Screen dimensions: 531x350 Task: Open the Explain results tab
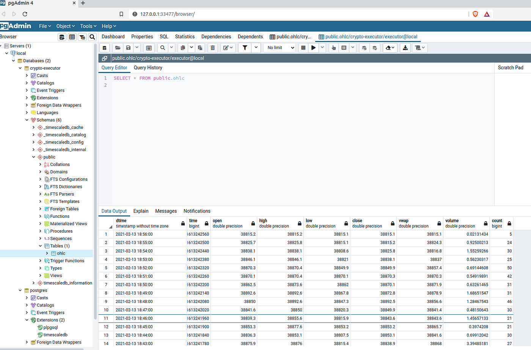click(x=141, y=211)
